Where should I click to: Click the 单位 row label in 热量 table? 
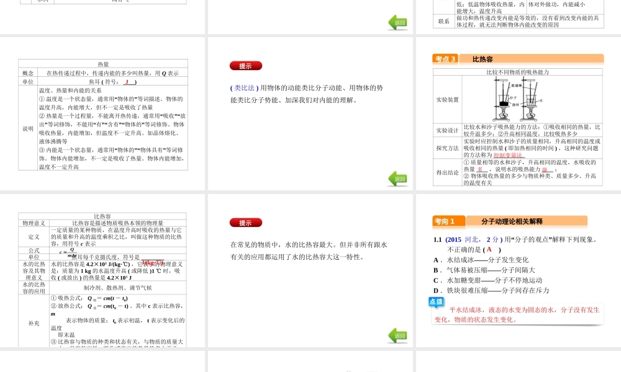click(x=28, y=82)
